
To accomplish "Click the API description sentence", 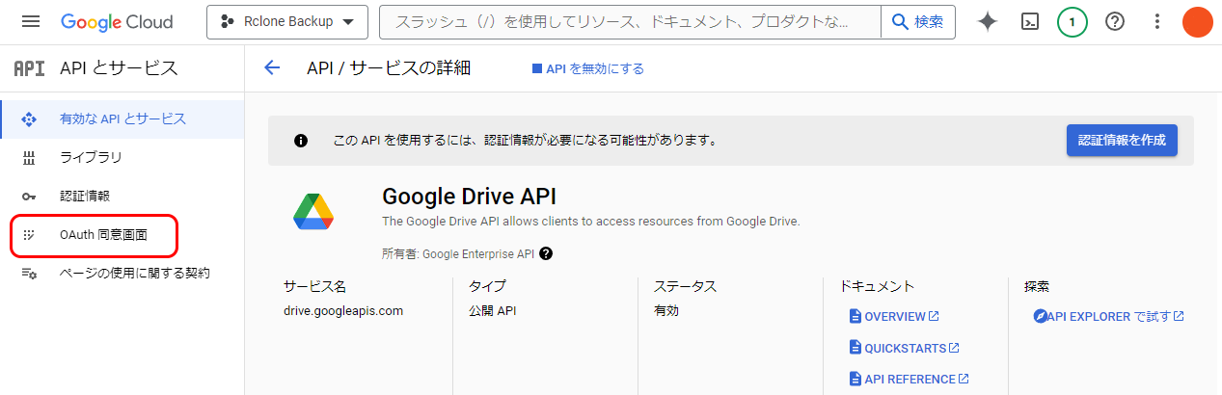I will [x=591, y=222].
